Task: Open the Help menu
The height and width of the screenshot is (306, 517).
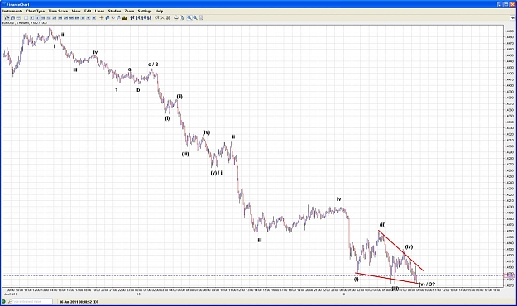Action: tap(159, 11)
